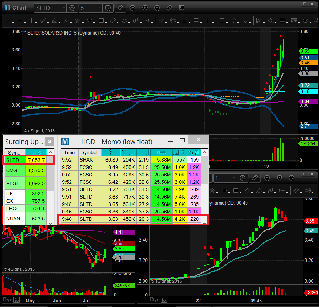The image size is (319, 307).
Task: Sort HOD table by Float column
Action: (161, 152)
